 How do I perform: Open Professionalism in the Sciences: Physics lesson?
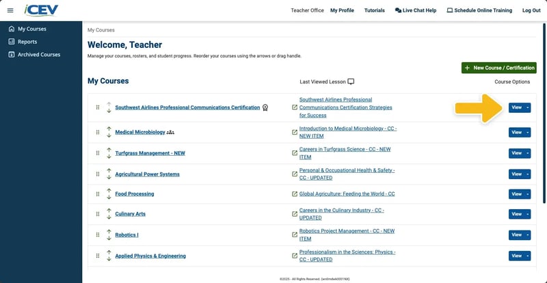347,256
